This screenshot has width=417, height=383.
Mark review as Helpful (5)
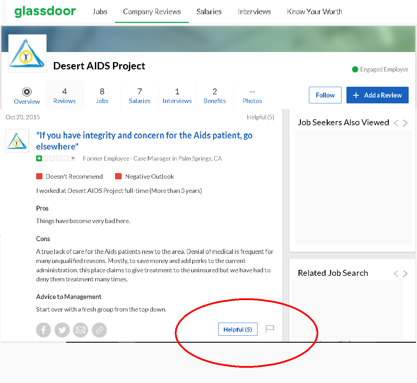point(238,329)
